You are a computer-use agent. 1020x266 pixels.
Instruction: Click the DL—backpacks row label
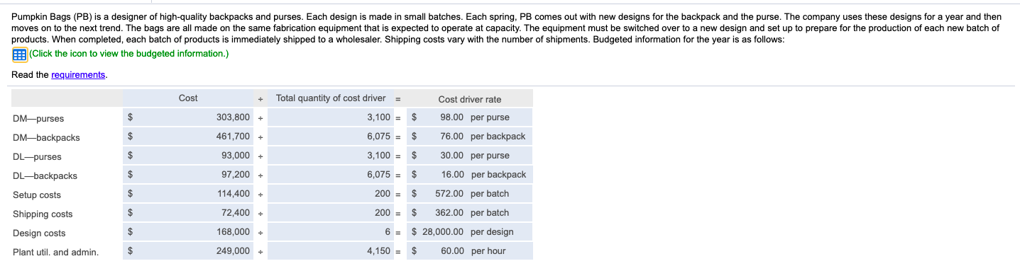click(45, 176)
